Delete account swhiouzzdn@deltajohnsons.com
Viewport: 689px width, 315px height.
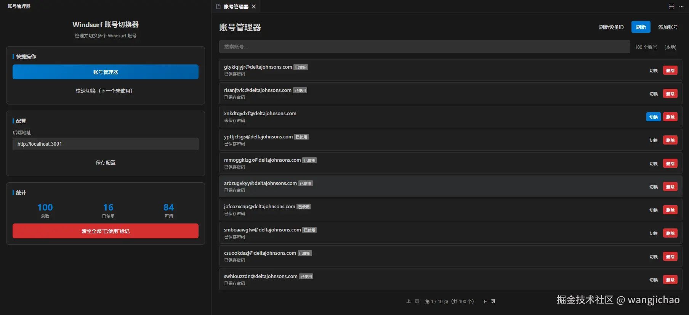click(670, 280)
